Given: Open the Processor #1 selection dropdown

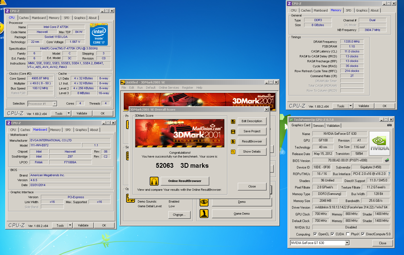Looking at the screenshot, I should (55, 104).
